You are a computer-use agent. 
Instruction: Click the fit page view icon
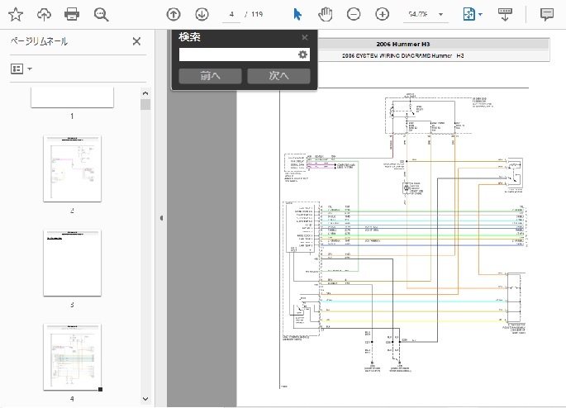coord(468,14)
